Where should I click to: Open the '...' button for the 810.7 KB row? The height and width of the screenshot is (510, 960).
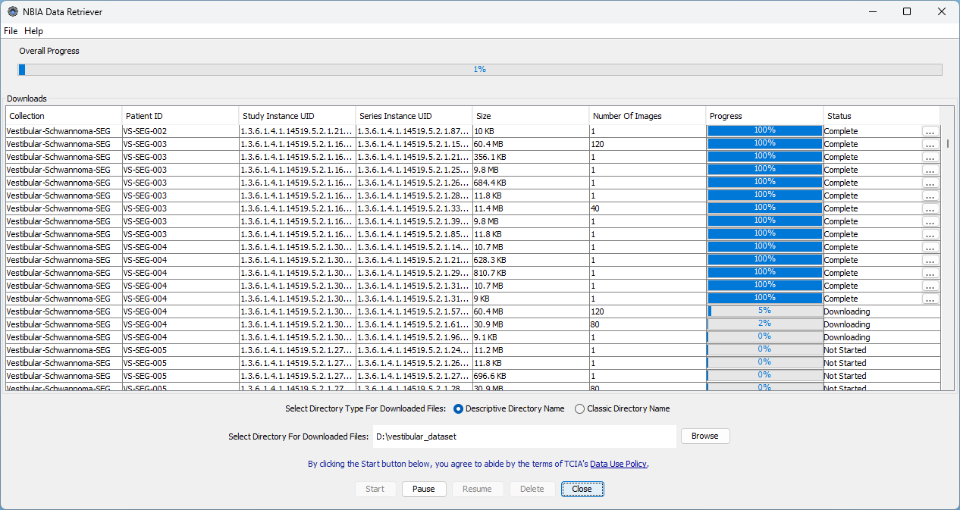click(930, 273)
